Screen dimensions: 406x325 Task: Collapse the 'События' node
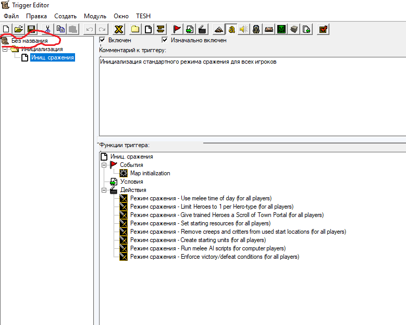(x=104, y=165)
